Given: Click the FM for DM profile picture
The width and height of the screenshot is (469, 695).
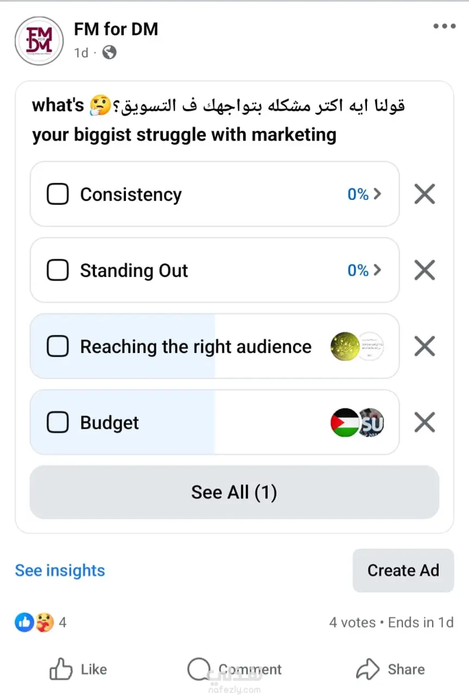Looking at the screenshot, I should pos(39,41).
